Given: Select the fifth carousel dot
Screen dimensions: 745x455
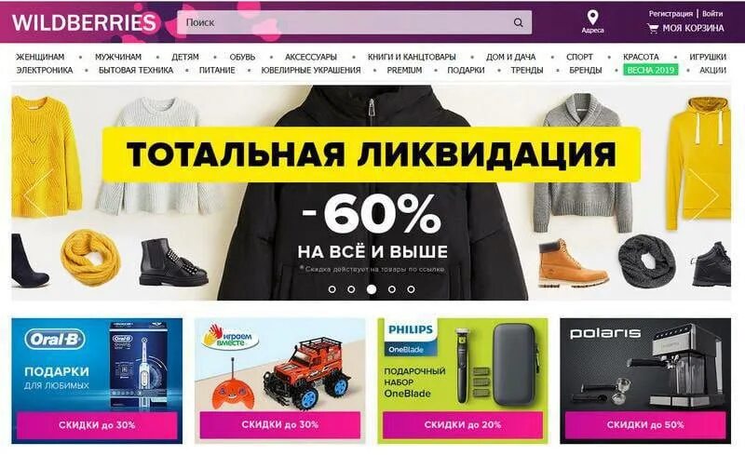Looking at the screenshot, I should click(411, 289).
